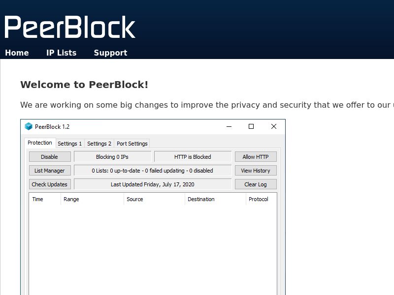Viewport: 394px width, 295px height.
Task: Minimize the PeerBlock 1.2 window
Action: (229, 126)
